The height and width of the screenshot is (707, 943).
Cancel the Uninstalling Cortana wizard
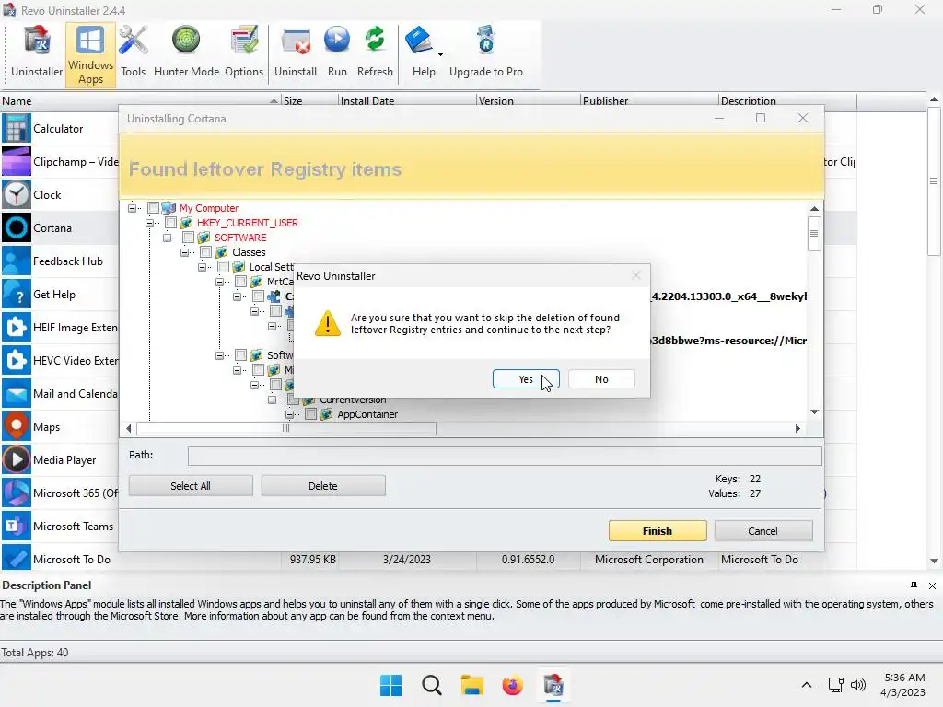click(763, 531)
